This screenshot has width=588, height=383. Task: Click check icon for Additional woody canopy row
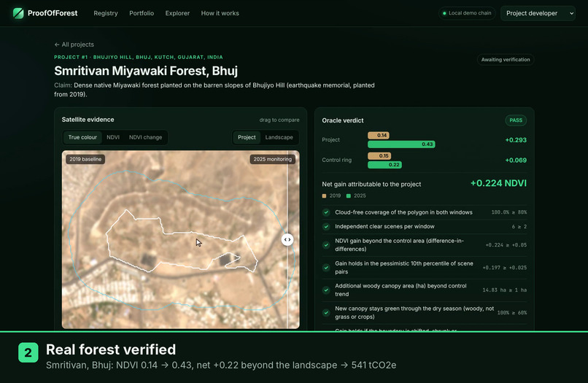coord(326,290)
